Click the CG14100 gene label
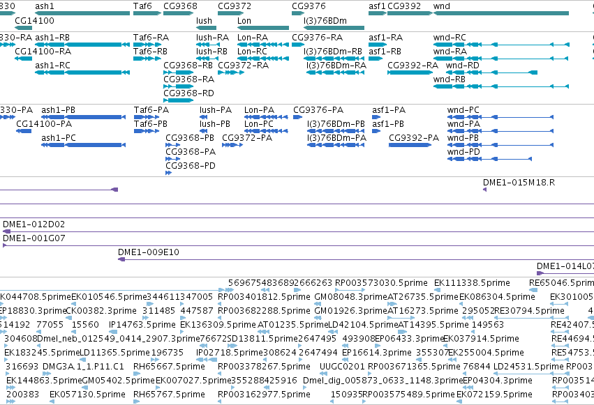Screen dimensions: 594x405 pos(34,21)
